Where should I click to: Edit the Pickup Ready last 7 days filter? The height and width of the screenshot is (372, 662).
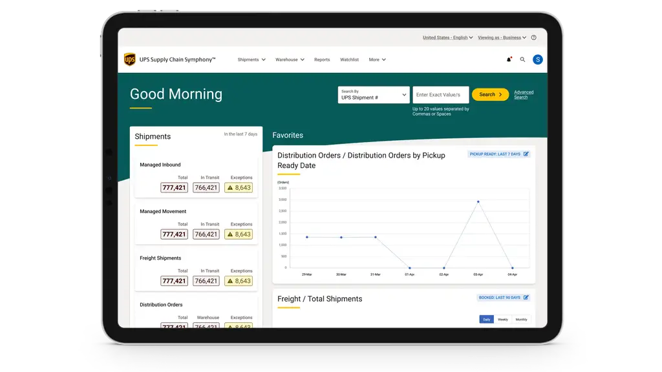(x=526, y=154)
